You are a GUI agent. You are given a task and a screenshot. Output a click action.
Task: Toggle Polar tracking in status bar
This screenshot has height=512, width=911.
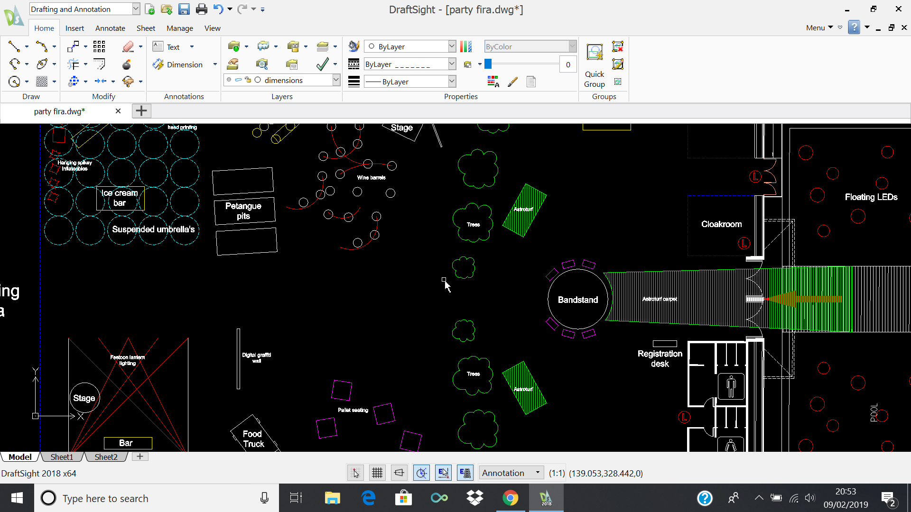(421, 473)
